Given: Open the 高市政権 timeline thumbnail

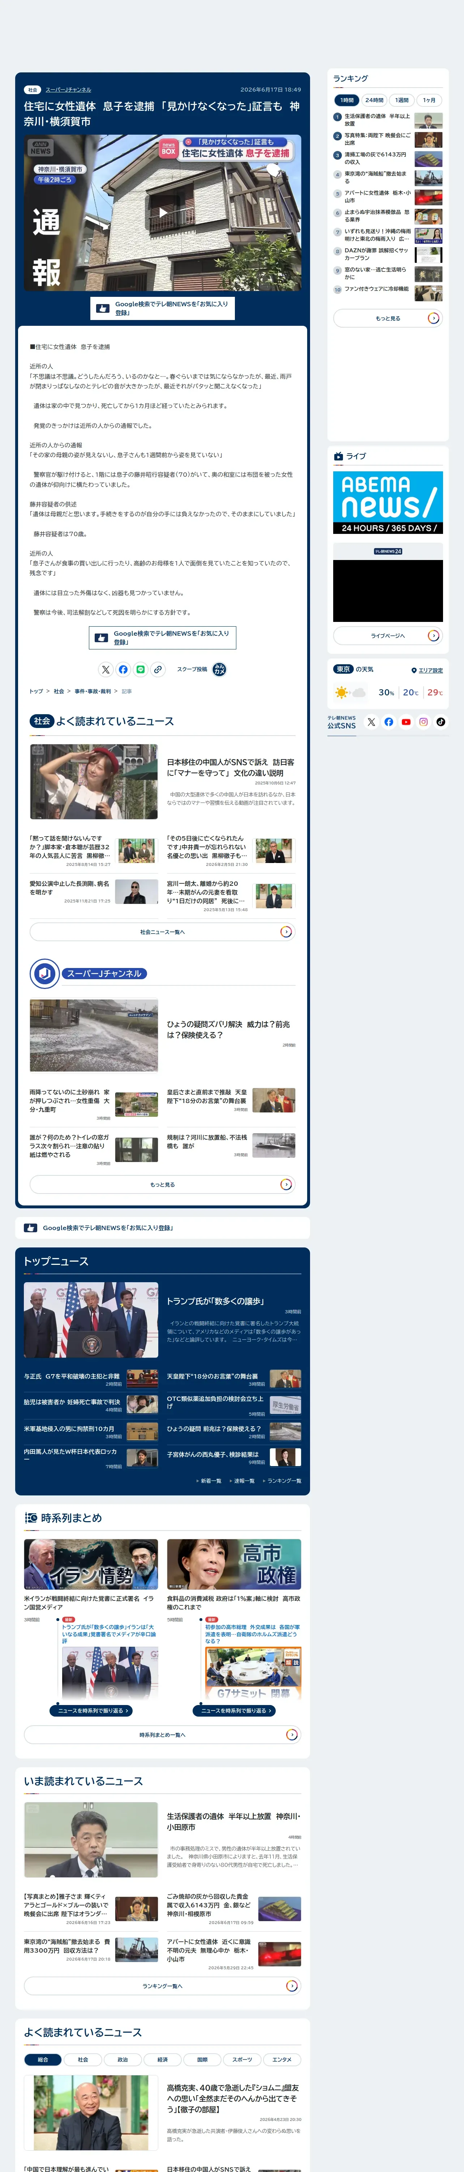Looking at the screenshot, I should coord(234,1565).
